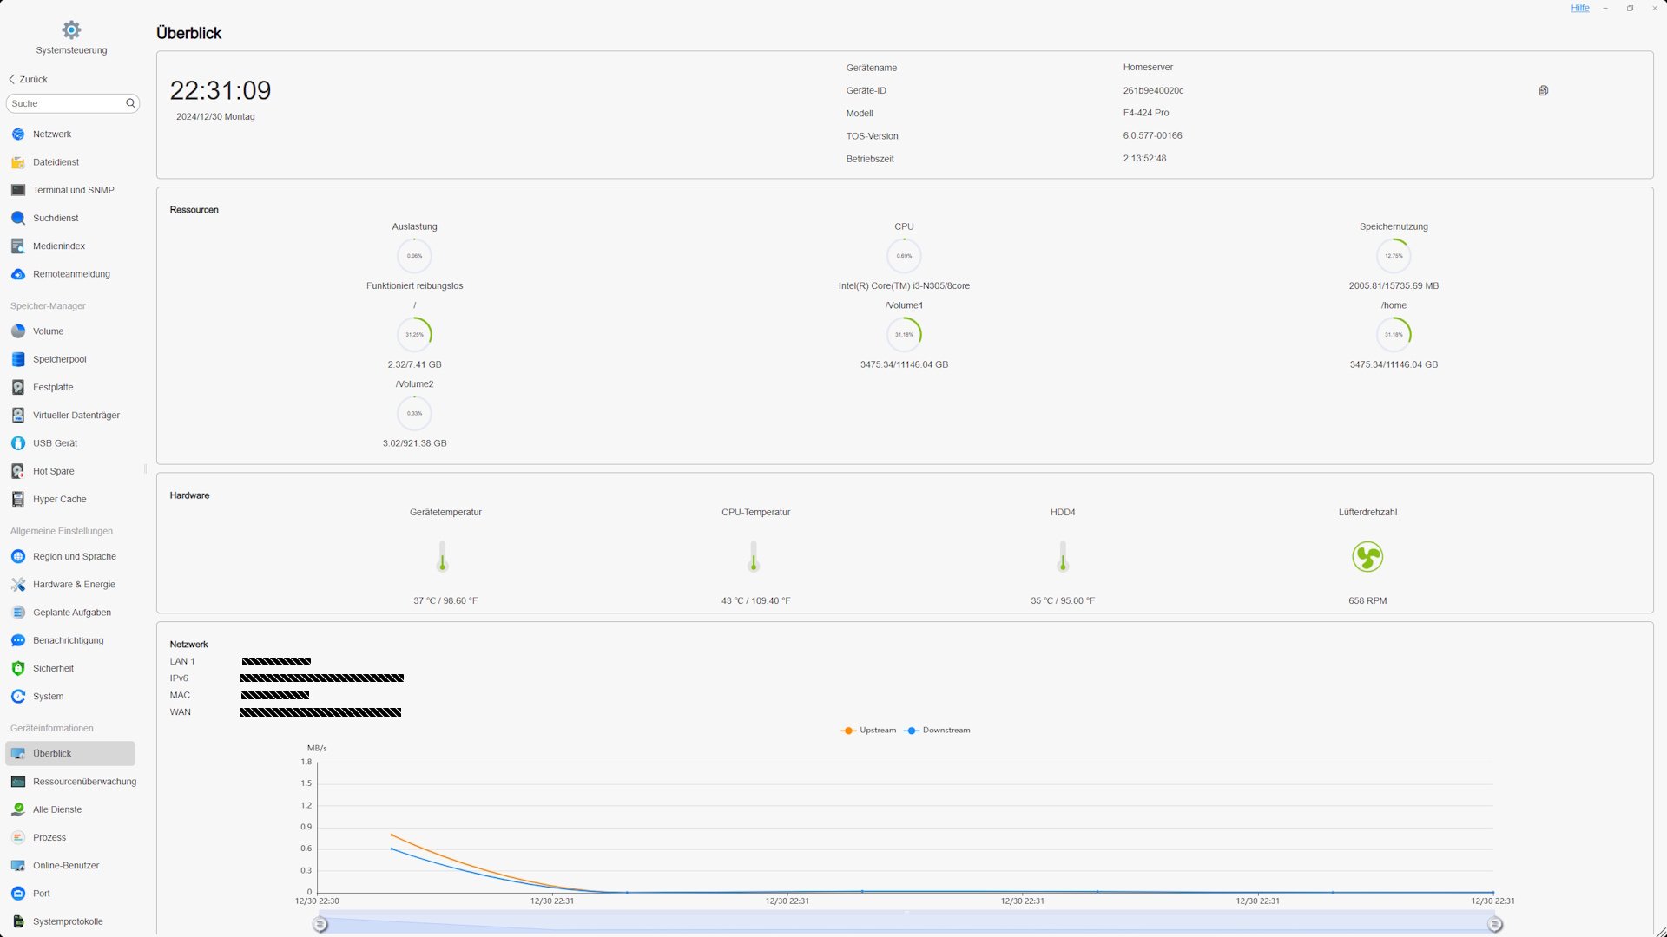Click the green fan Lüfterdrehzahl icon
This screenshot has height=937, width=1667.
1367,557
